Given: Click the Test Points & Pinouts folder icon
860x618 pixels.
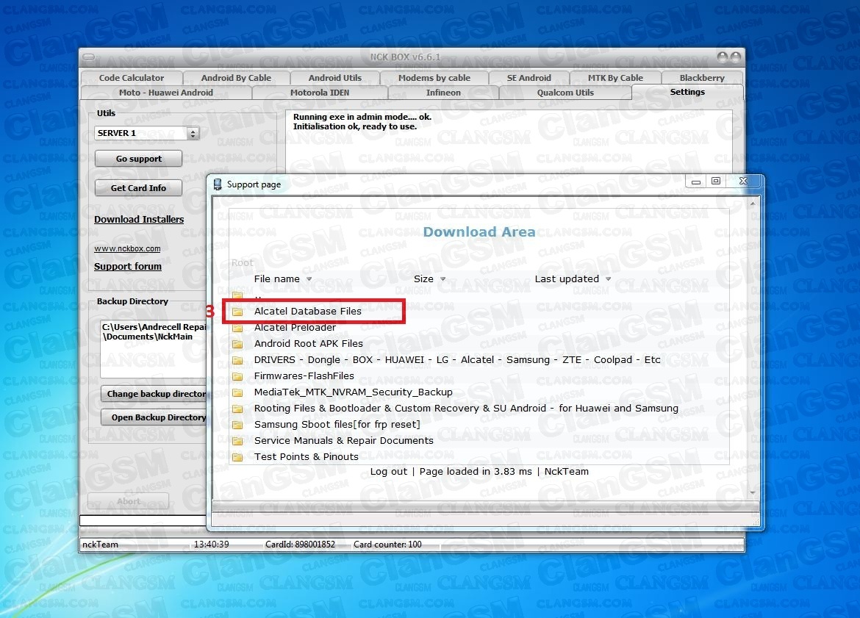Looking at the screenshot, I should [237, 457].
